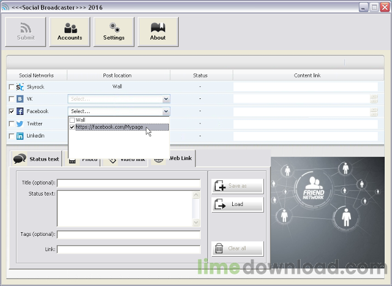The height and width of the screenshot is (286, 392).
Task: Click the Facebook logo icon
Action: tap(20, 111)
